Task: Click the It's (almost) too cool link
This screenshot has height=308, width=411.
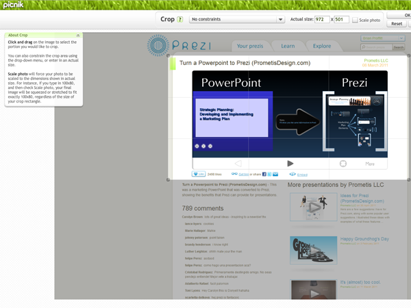Action: [360, 282]
